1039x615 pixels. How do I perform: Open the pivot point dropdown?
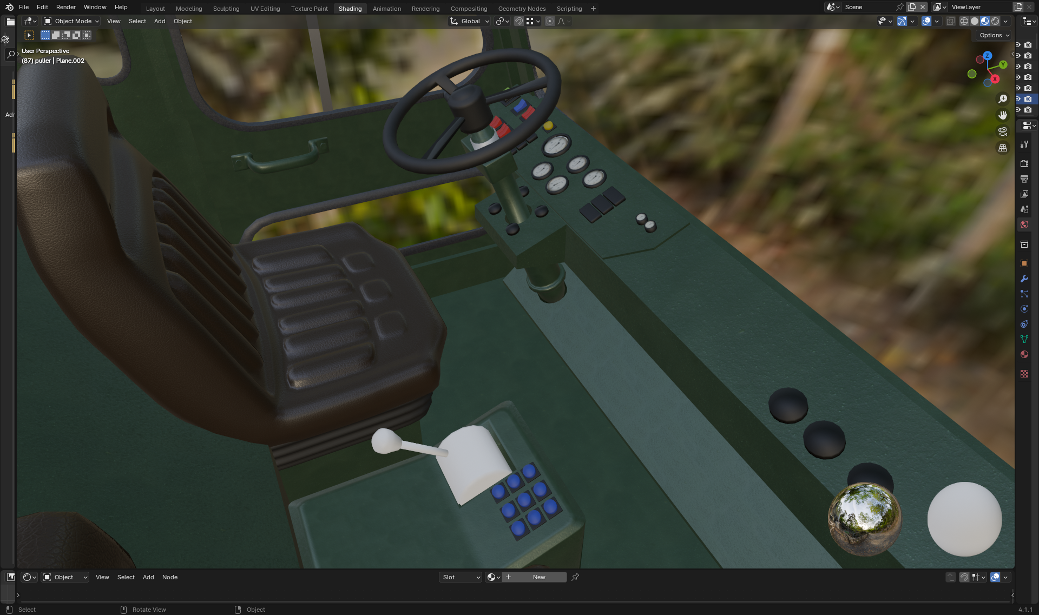point(503,21)
